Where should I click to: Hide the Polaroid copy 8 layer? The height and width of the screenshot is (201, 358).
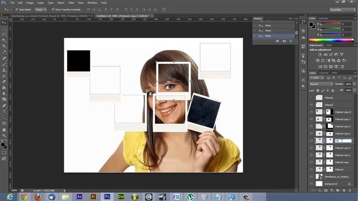point(311,112)
